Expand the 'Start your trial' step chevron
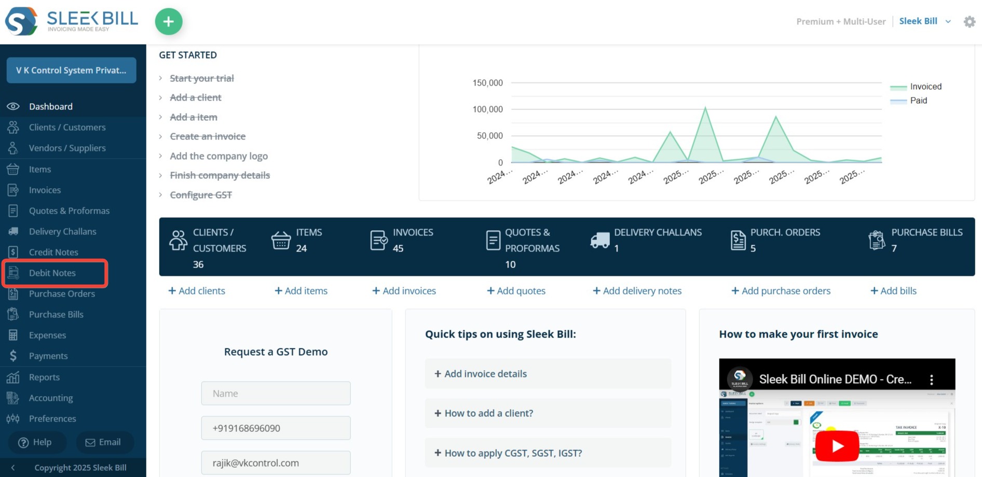Screen dimensions: 982x477 tap(160, 78)
